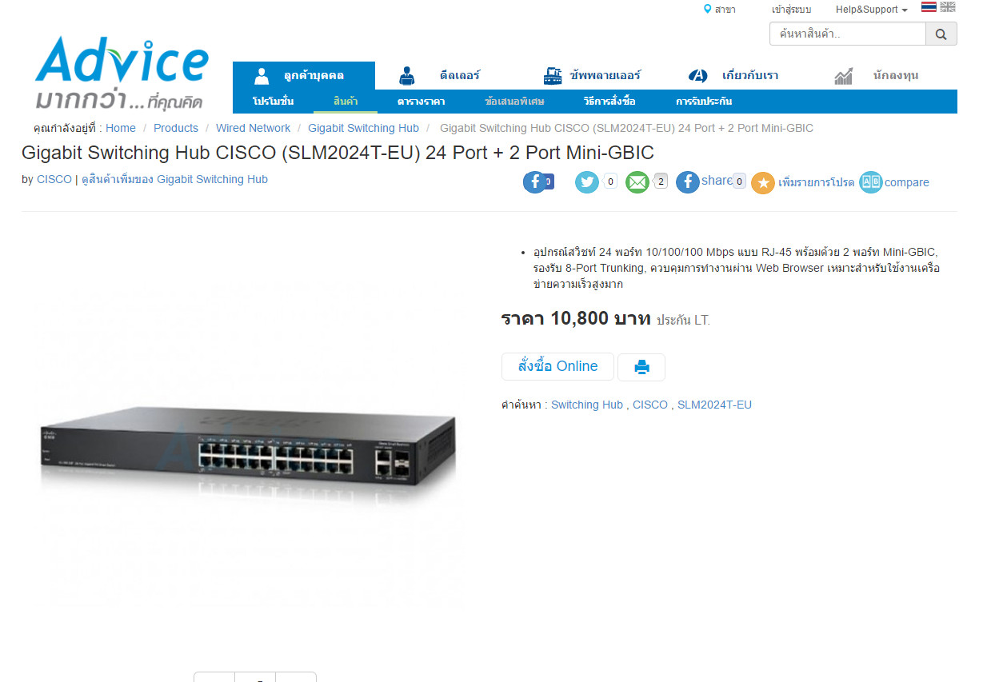
Task: Focus the product search input field
Action: 848,34
